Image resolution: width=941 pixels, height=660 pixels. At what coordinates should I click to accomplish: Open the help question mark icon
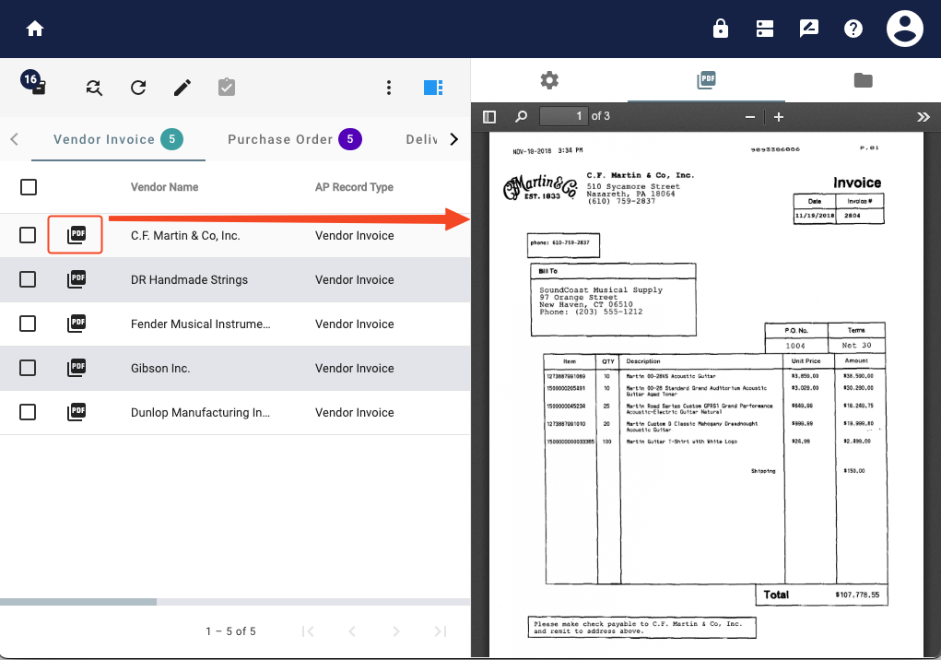coord(853,29)
